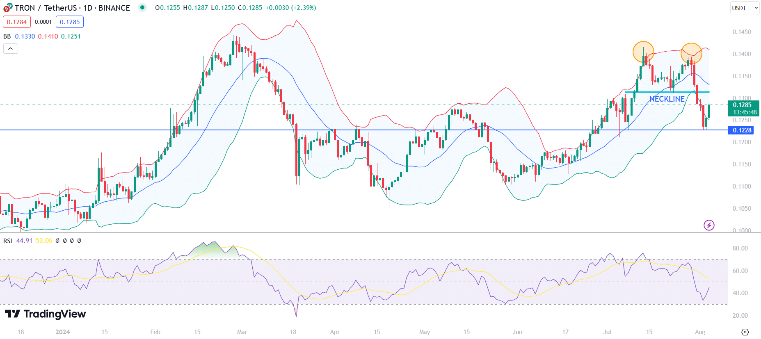This screenshot has width=761, height=339.
Task: Click the 0.1228 horizontal line price label
Action: (x=742, y=130)
